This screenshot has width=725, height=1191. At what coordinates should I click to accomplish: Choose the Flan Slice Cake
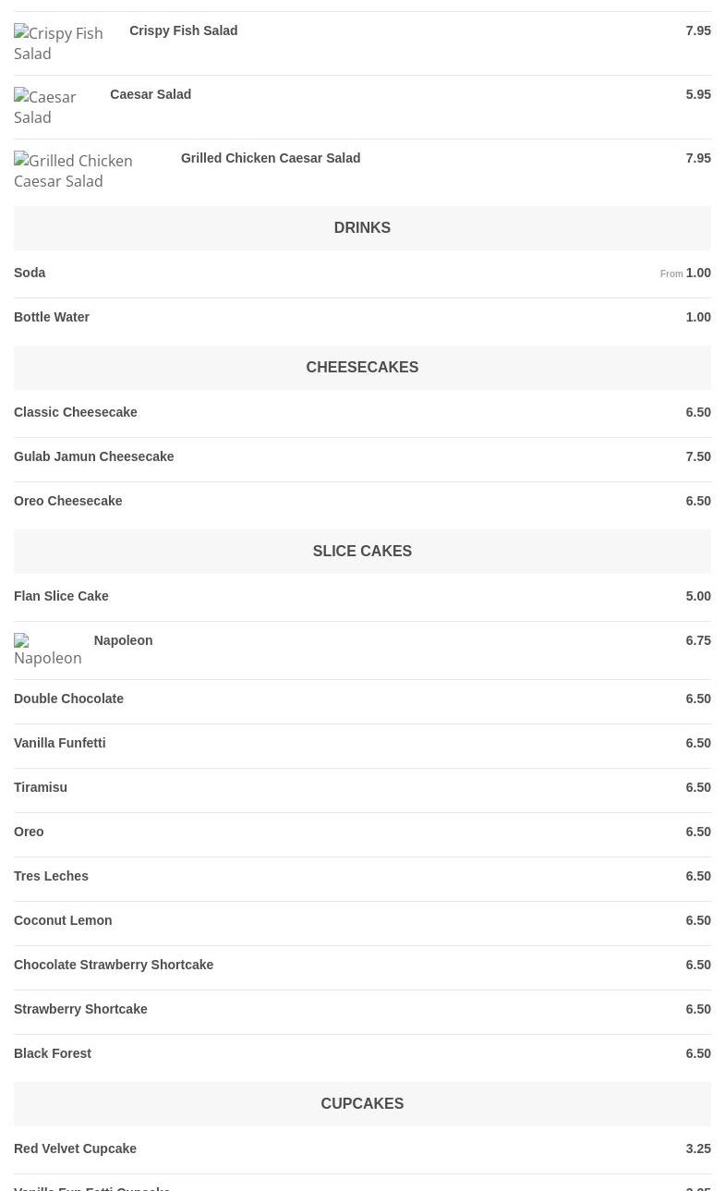click(61, 596)
